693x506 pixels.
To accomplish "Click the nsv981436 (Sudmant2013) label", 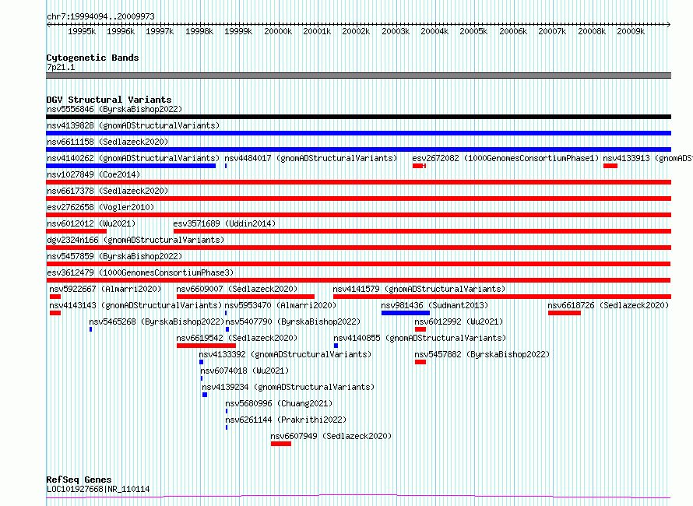I will (434, 305).
